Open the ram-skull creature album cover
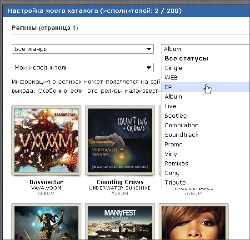The height and width of the screenshot is (240, 250). 46,222
